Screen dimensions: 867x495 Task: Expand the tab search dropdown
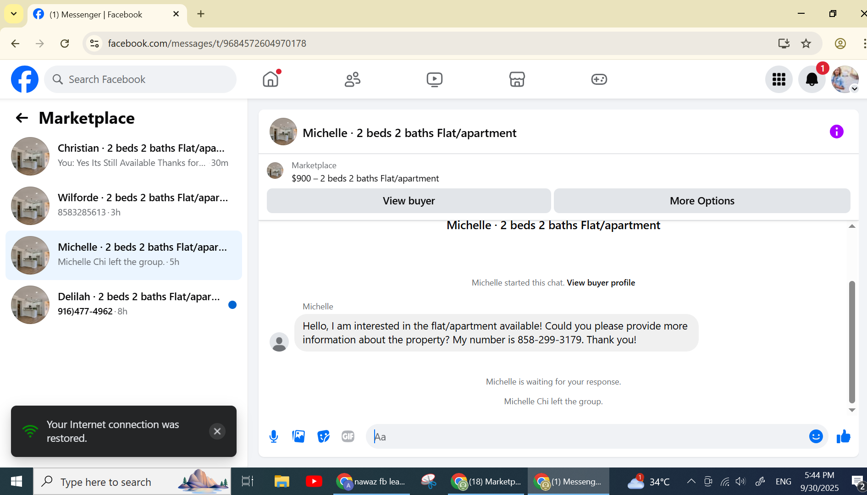[14, 14]
